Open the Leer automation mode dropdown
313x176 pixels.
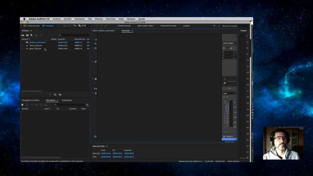(229, 93)
